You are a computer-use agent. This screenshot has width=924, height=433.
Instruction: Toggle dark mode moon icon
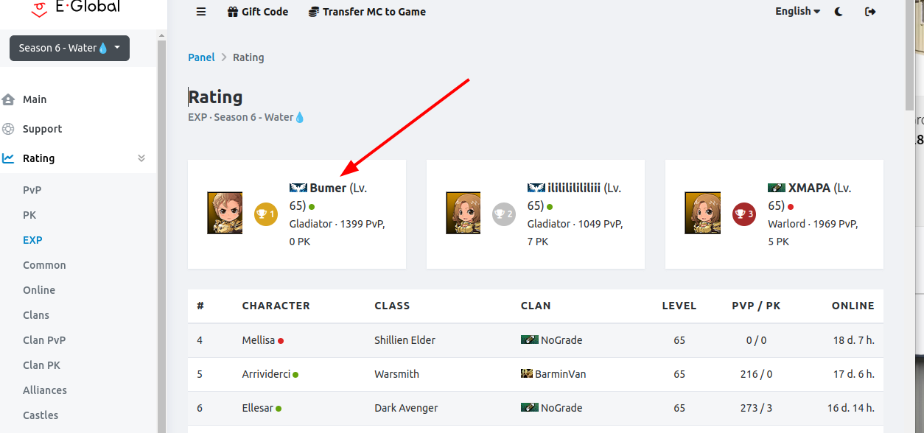pos(839,12)
